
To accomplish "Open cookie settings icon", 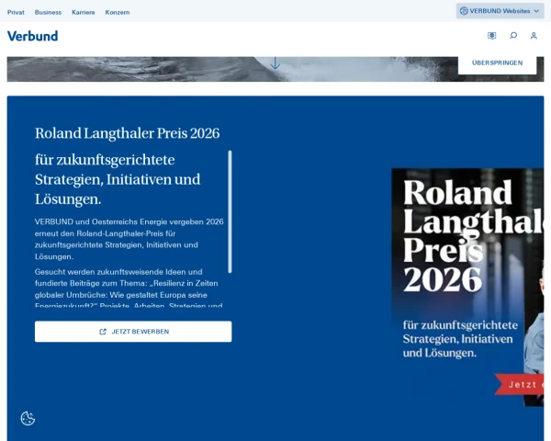I will 28,419.
